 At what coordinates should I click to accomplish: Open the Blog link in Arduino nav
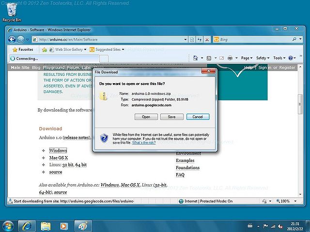coord(36,68)
